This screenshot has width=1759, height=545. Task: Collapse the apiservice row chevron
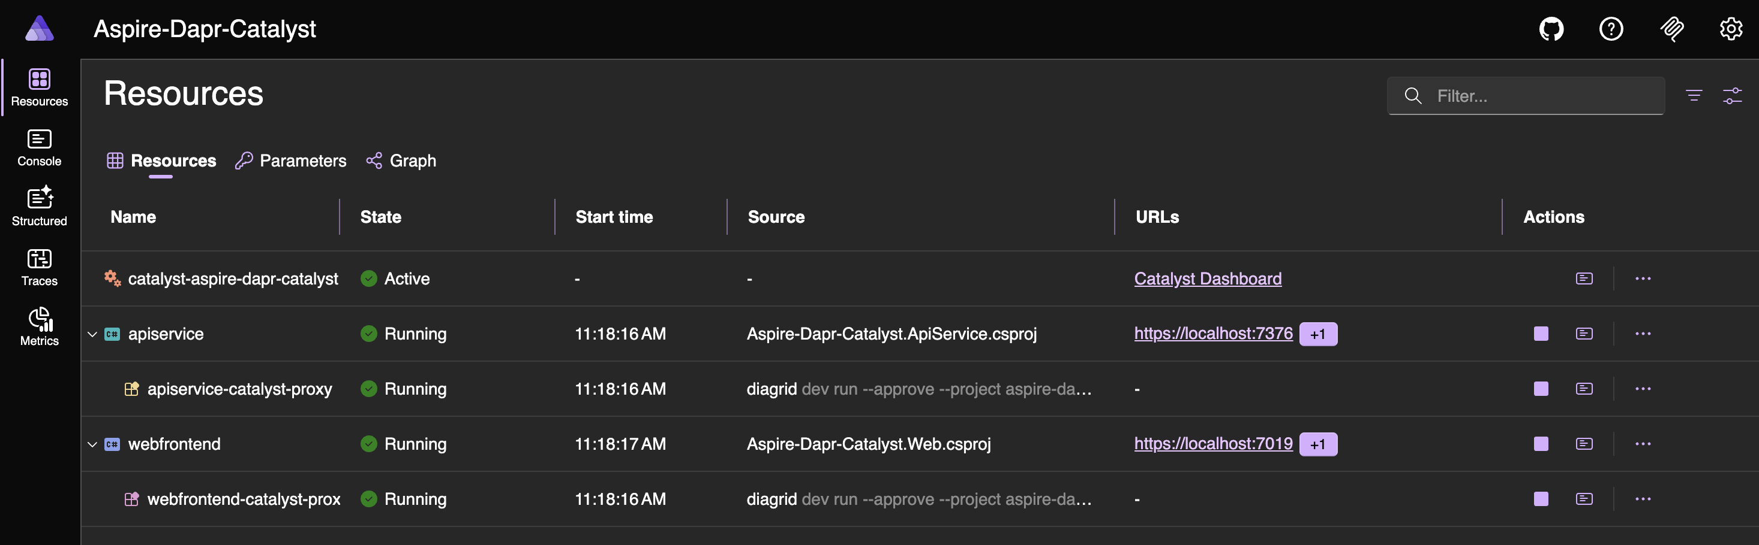92,335
